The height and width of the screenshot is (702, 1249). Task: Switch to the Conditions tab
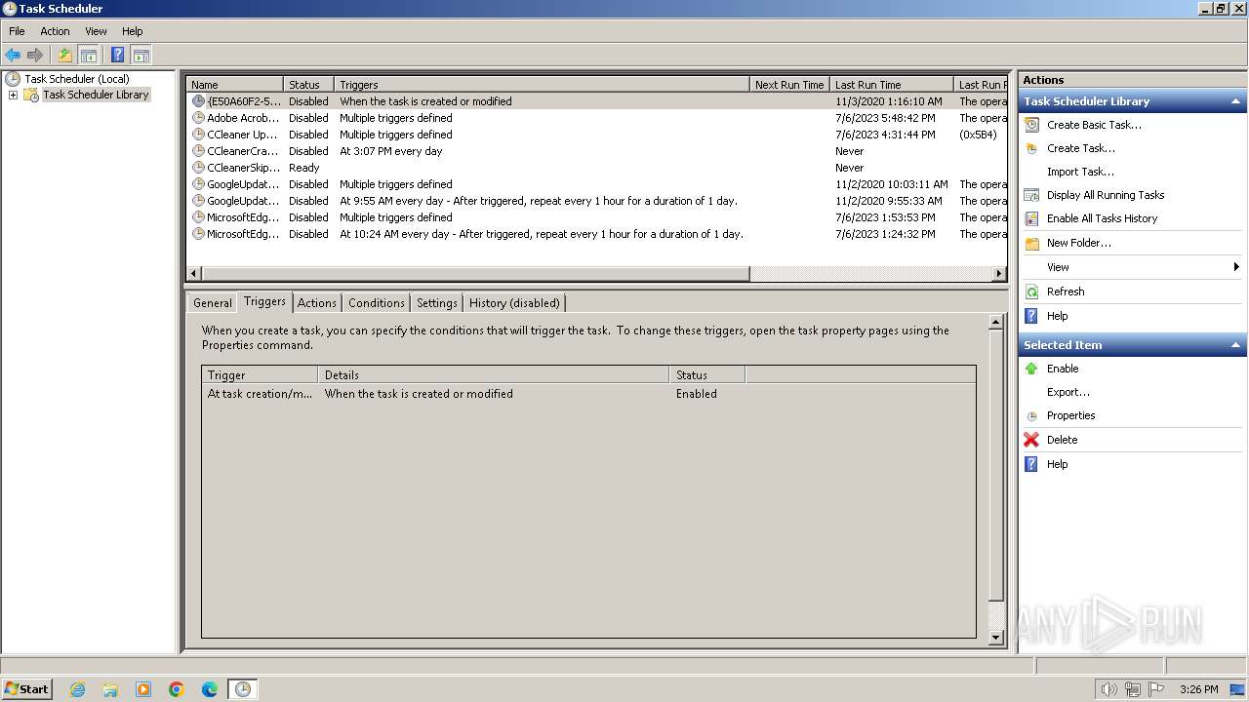[376, 303]
